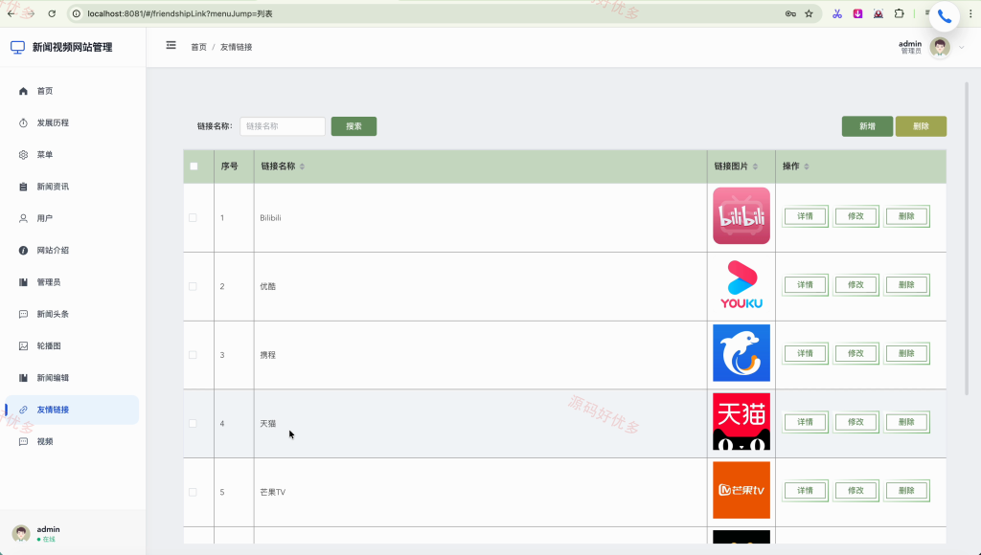Screen dimensions: 981x555
Task: Click the scissors extension icon
Action: click(837, 13)
